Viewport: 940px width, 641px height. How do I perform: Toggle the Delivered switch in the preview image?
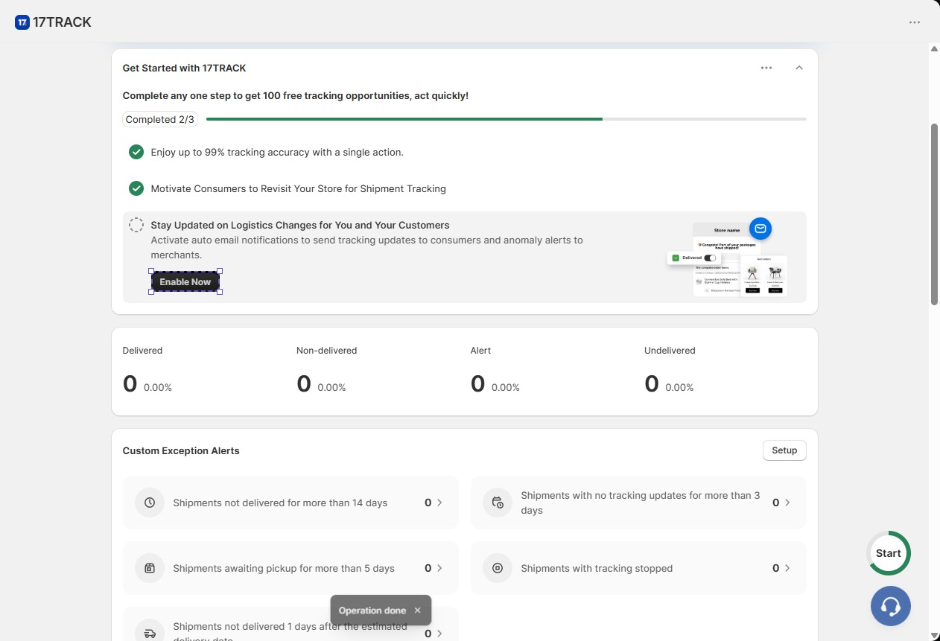pyautogui.click(x=710, y=258)
